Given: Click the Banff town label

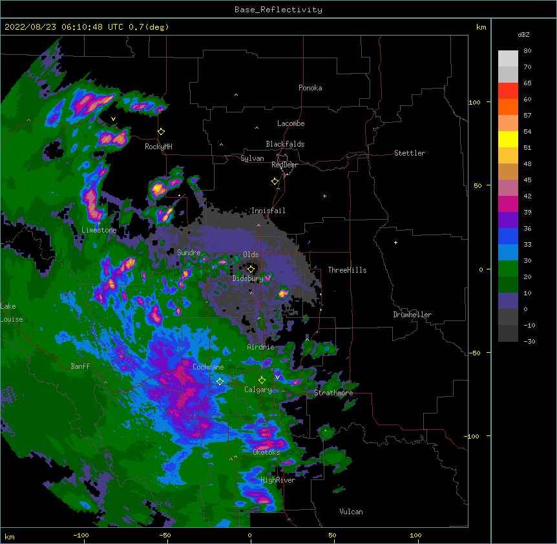Looking at the screenshot, I should click(80, 366).
